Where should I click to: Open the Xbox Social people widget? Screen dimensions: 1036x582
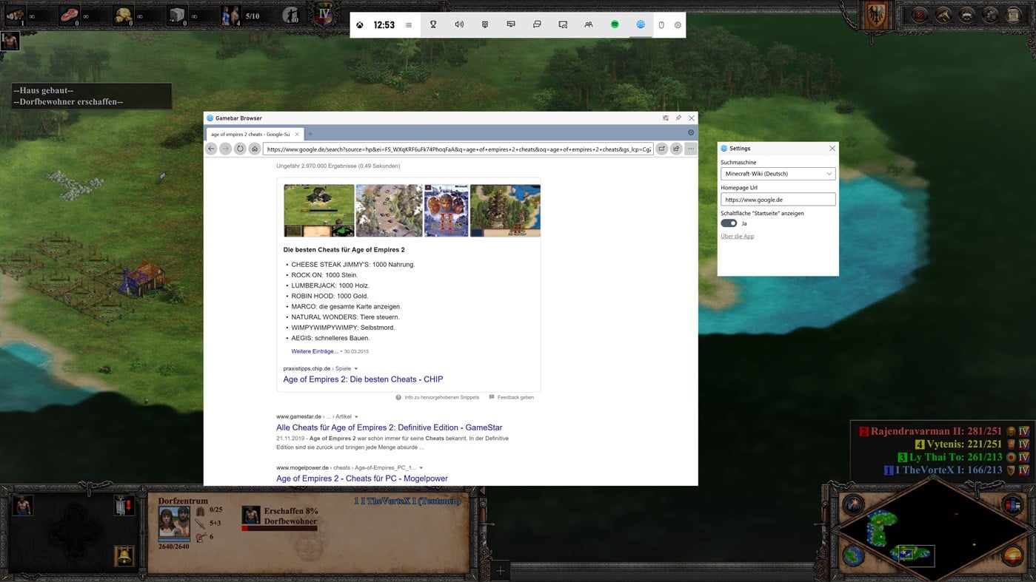(589, 24)
